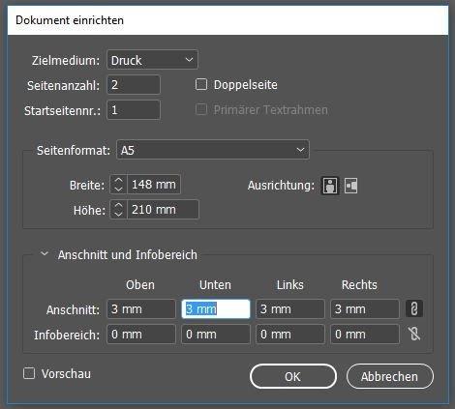Viewport: 455px width, 409px height.
Task: Confirm with the OK button
Action: tap(293, 376)
